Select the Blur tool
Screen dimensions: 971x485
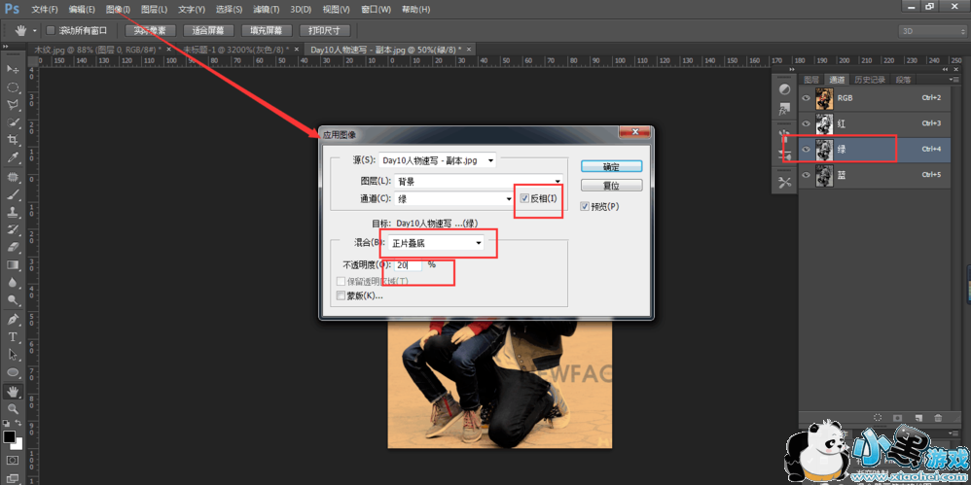[x=13, y=283]
